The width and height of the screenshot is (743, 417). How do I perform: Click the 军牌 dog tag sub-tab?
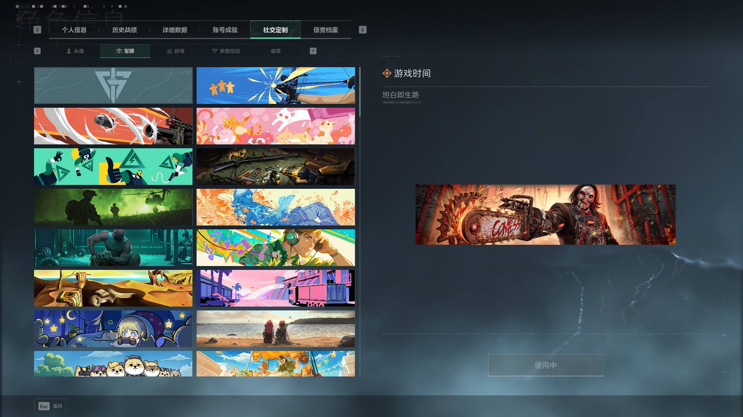pos(125,51)
